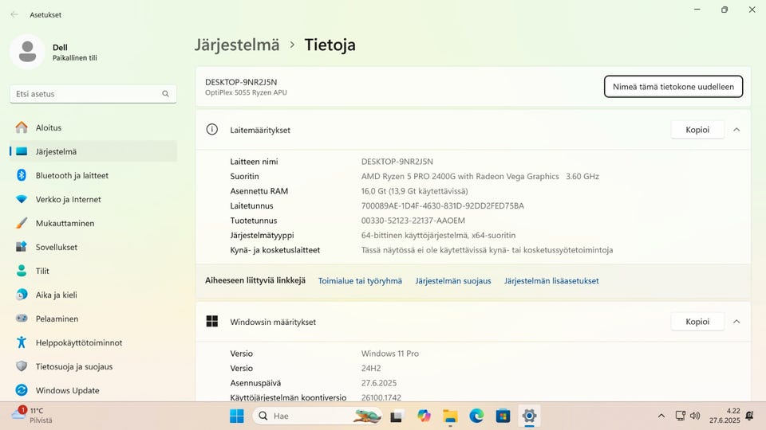This screenshot has height=430, width=766.
Task: Select the Laitetunnus value text
Action: pos(443,205)
